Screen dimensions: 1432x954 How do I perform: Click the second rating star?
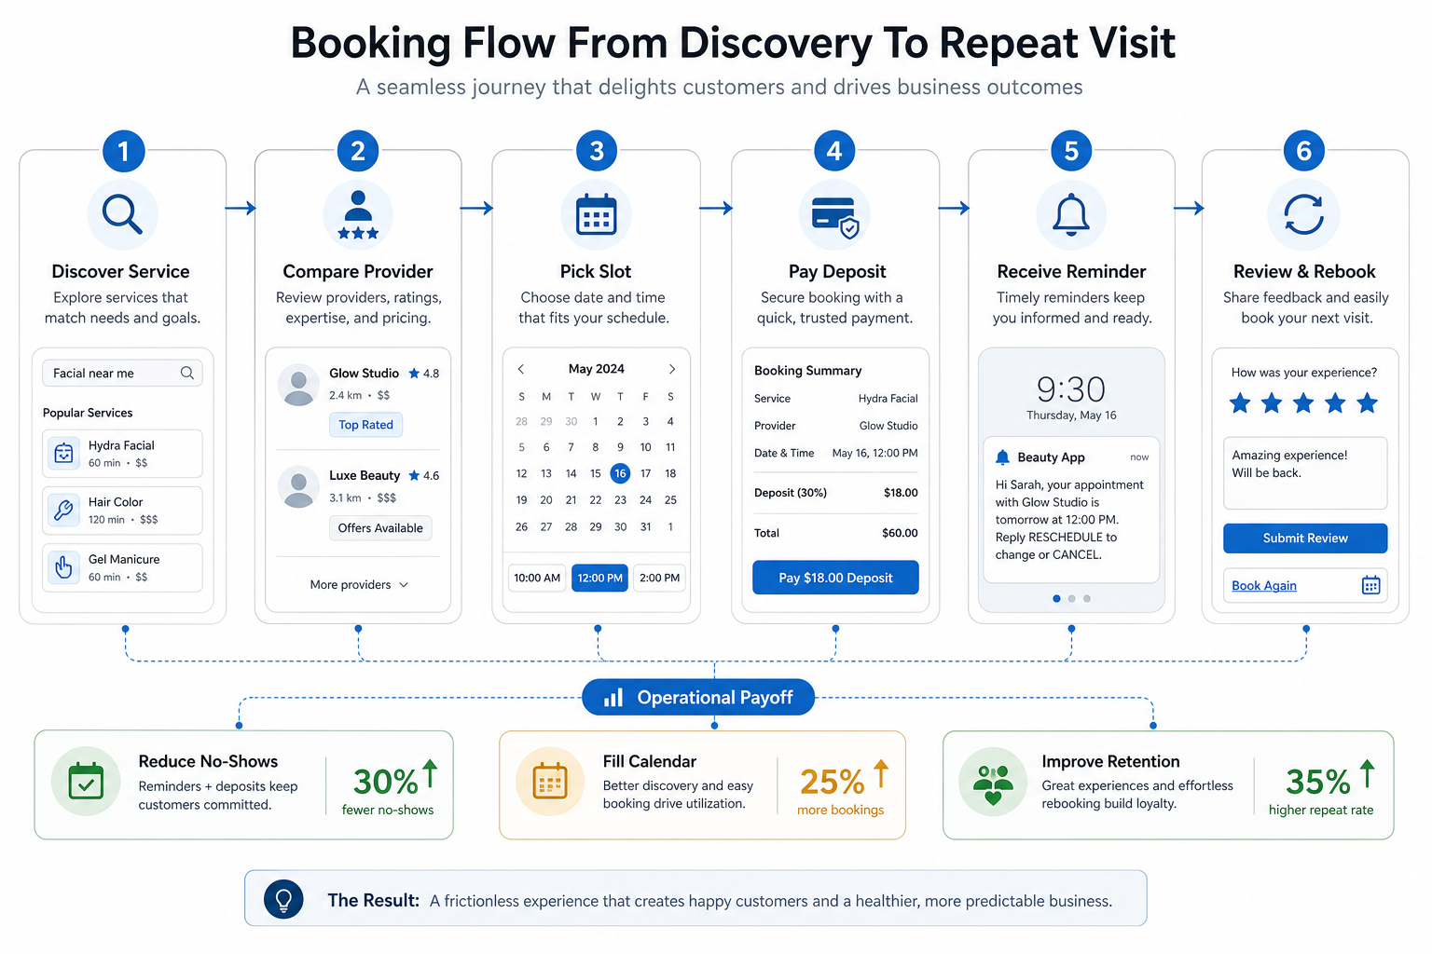pos(1272,402)
